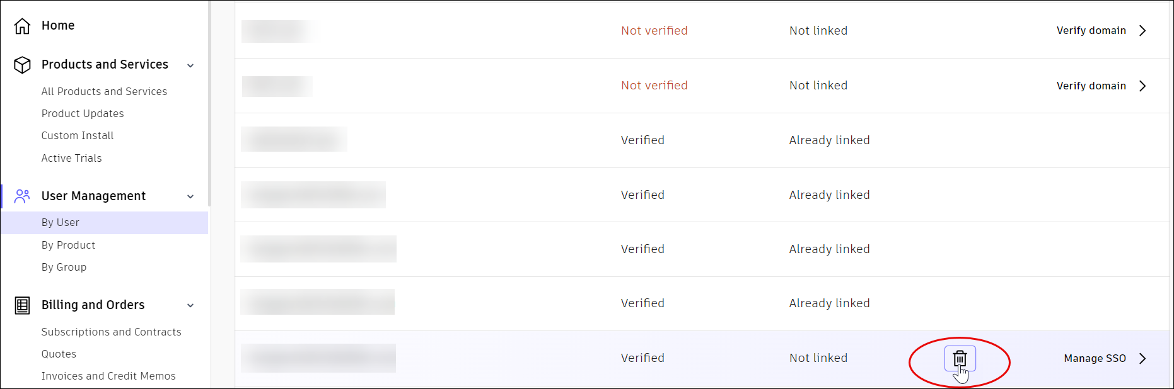The image size is (1174, 389).
Task: Click the Products and Services cube icon
Action: click(x=23, y=65)
